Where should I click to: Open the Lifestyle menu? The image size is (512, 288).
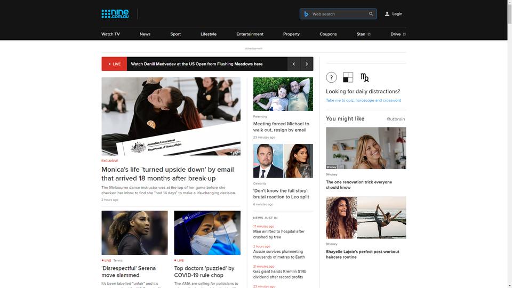click(209, 34)
